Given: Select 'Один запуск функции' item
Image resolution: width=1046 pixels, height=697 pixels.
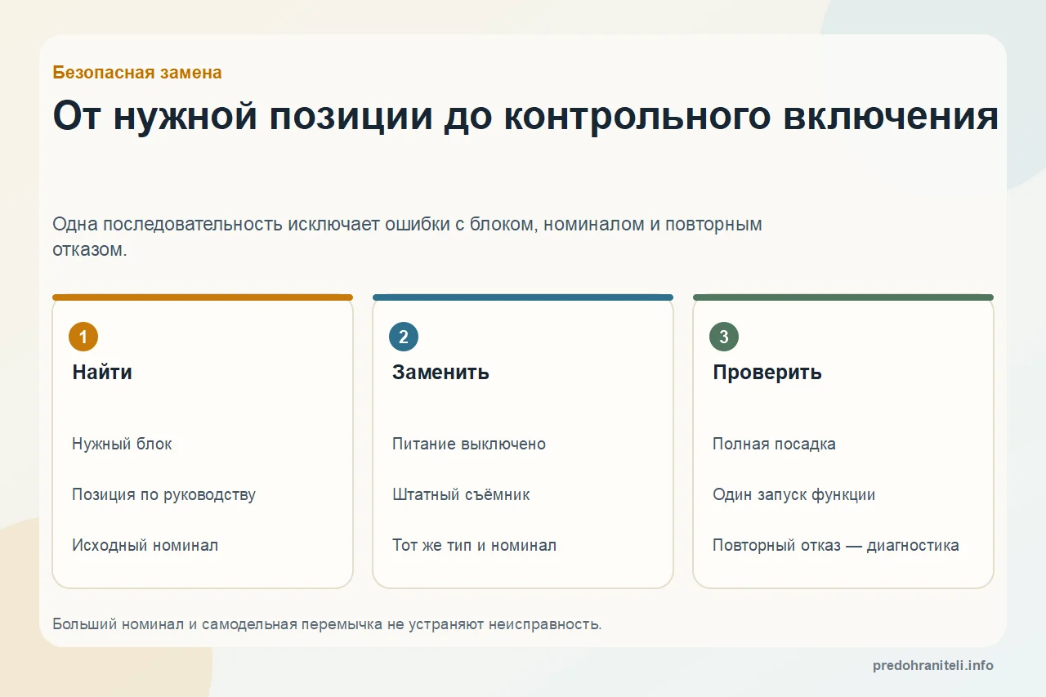Looking at the screenshot, I should pos(793,495).
